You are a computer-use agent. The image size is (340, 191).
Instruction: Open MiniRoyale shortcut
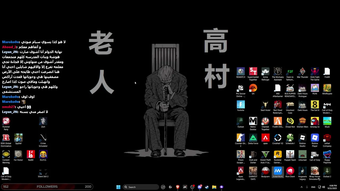click(327, 89)
